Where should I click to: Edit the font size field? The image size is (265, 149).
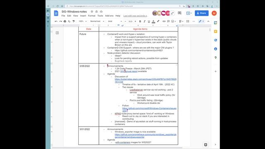(x=130, y=21)
